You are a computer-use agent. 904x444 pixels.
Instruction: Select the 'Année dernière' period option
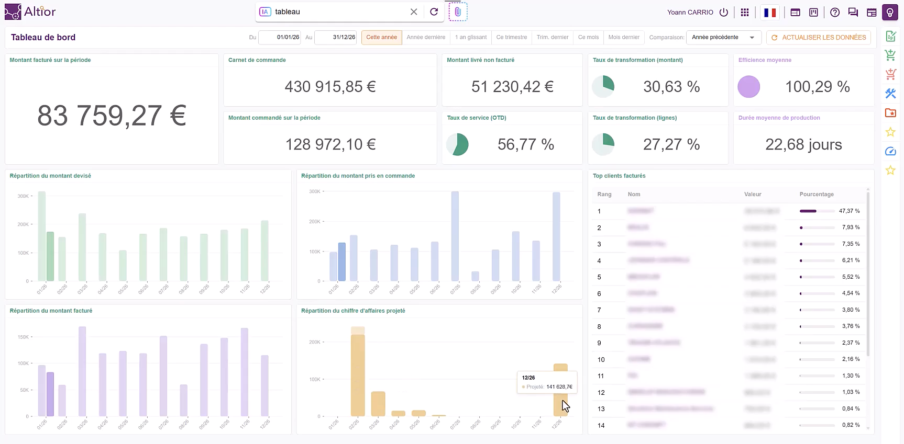point(426,37)
